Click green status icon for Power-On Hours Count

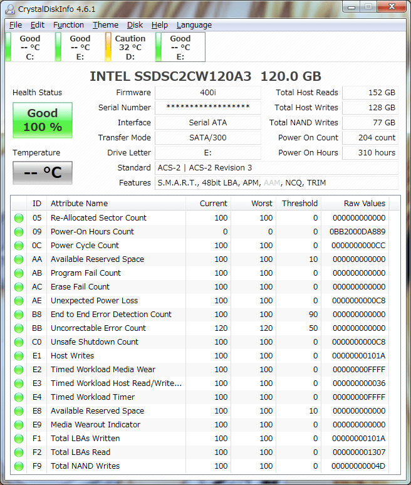point(19,232)
